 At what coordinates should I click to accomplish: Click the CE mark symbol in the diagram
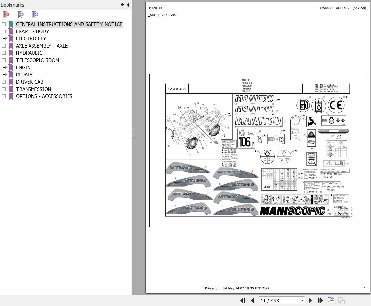pyautogui.click(x=337, y=105)
